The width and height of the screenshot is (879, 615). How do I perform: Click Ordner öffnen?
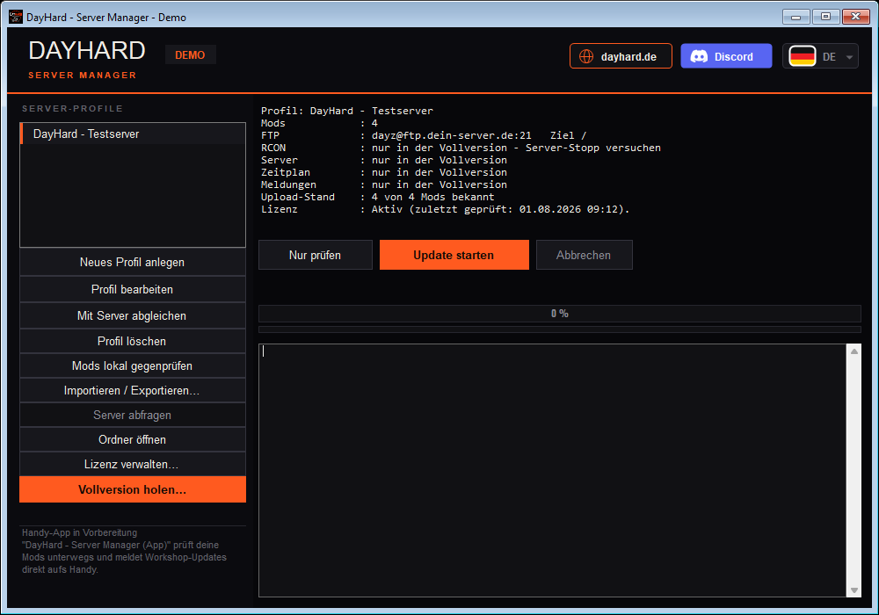pyautogui.click(x=133, y=439)
